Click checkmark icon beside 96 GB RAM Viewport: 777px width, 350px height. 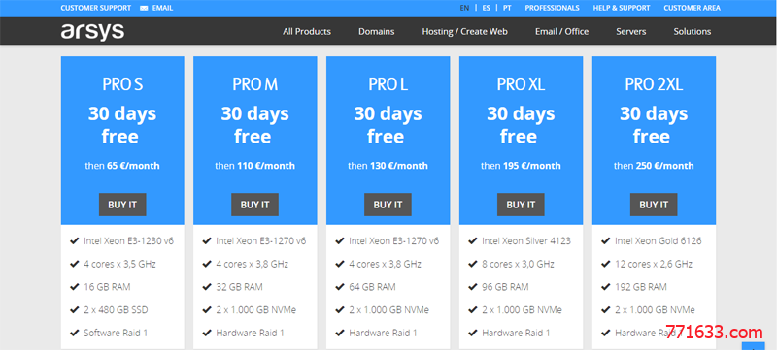point(473,287)
